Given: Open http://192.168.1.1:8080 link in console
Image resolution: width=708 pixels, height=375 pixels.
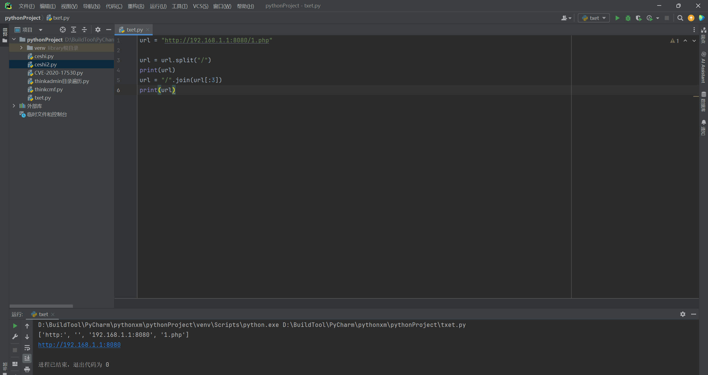Looking at the screenshot, I should pos(79,345).
